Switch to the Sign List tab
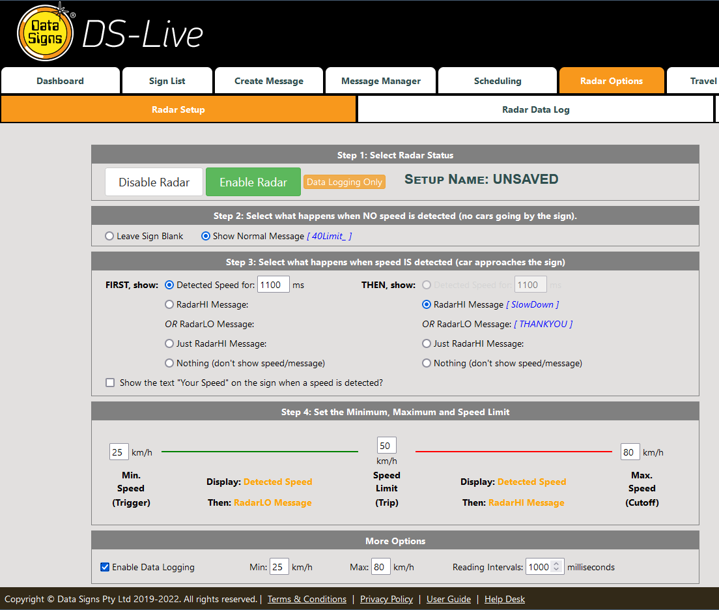The height and width of the screenshot is (610, 719). click(167, 80)
